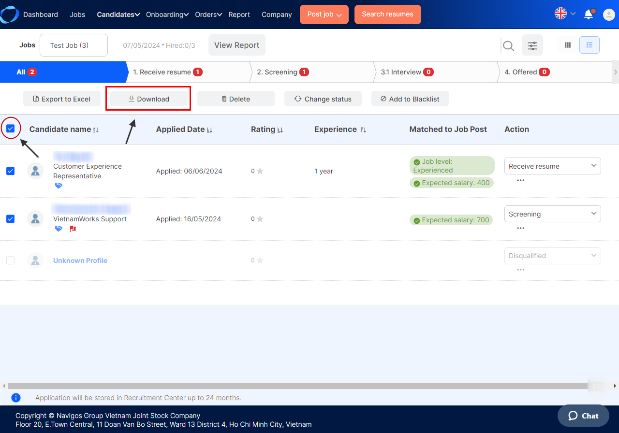Sort by Candidate name arrows icon
This screenshot has width=619, height=433.
point(96,130)
